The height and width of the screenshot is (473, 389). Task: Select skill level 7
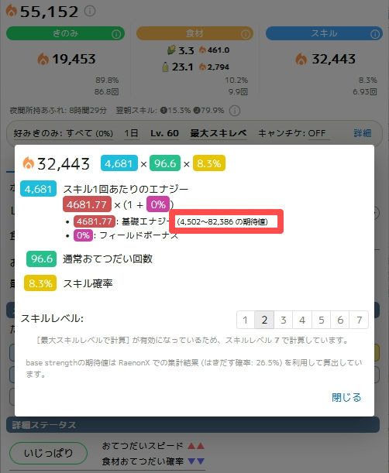pos(359,320)
